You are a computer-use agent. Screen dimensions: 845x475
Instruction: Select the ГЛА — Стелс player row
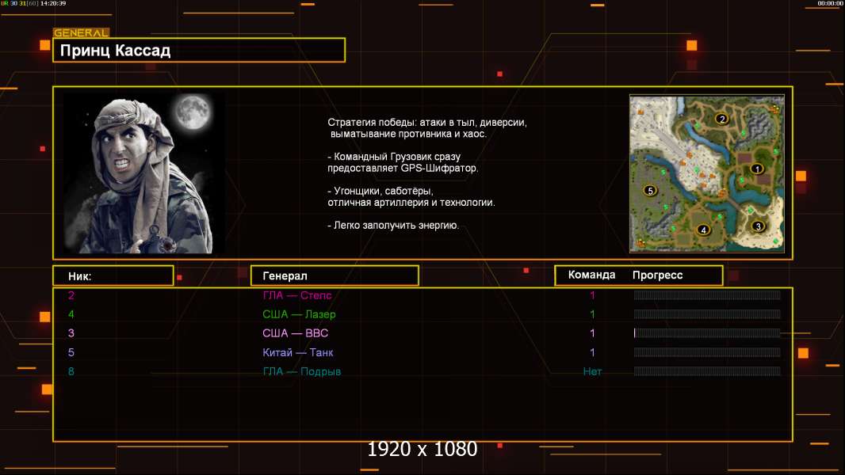pyautogui.click(x=297, y=295)
